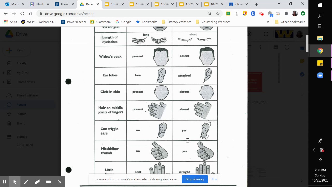Click the page scrollbar thumb on right

tap(307, 43)
